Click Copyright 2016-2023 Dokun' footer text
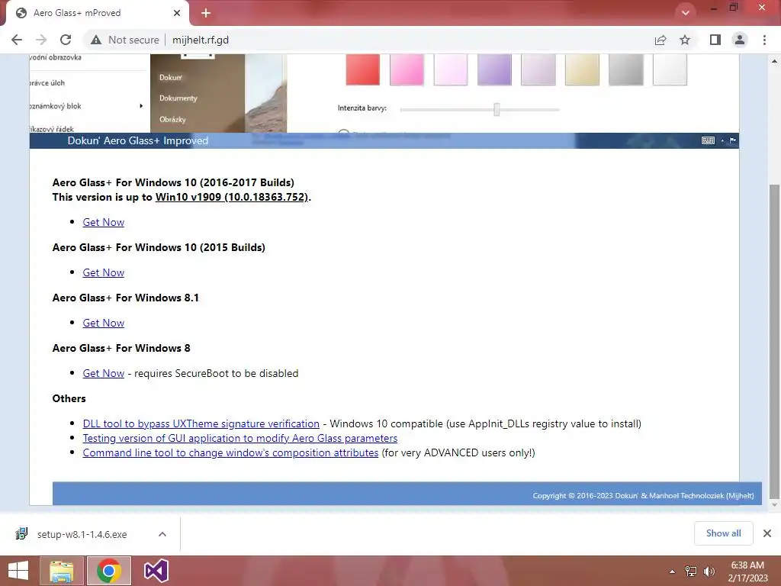The width and height of the screenshot is (781, 586). pyautogui.click(x=643, y=495)
